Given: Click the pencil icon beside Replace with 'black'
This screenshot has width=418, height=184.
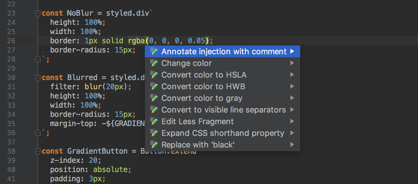Looking at the screenshot, I should tap(154, 145).
